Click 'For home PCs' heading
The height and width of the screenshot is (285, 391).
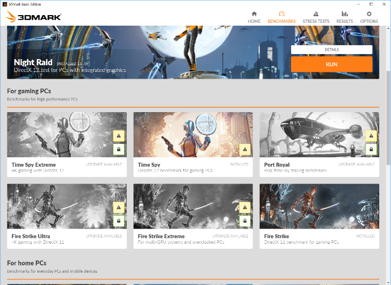click(x=27, y=263)
